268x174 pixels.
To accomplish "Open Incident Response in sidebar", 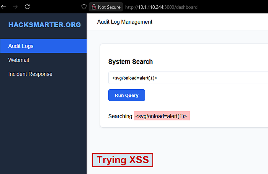I will (30, 74).
